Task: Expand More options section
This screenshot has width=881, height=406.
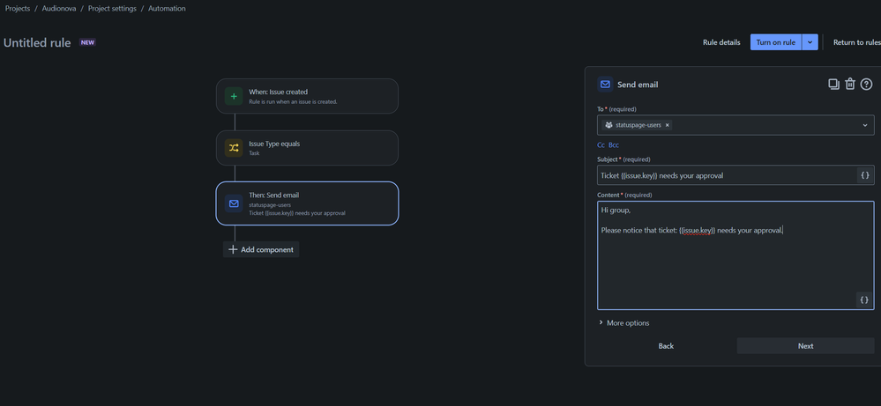Action: [623, 323]
